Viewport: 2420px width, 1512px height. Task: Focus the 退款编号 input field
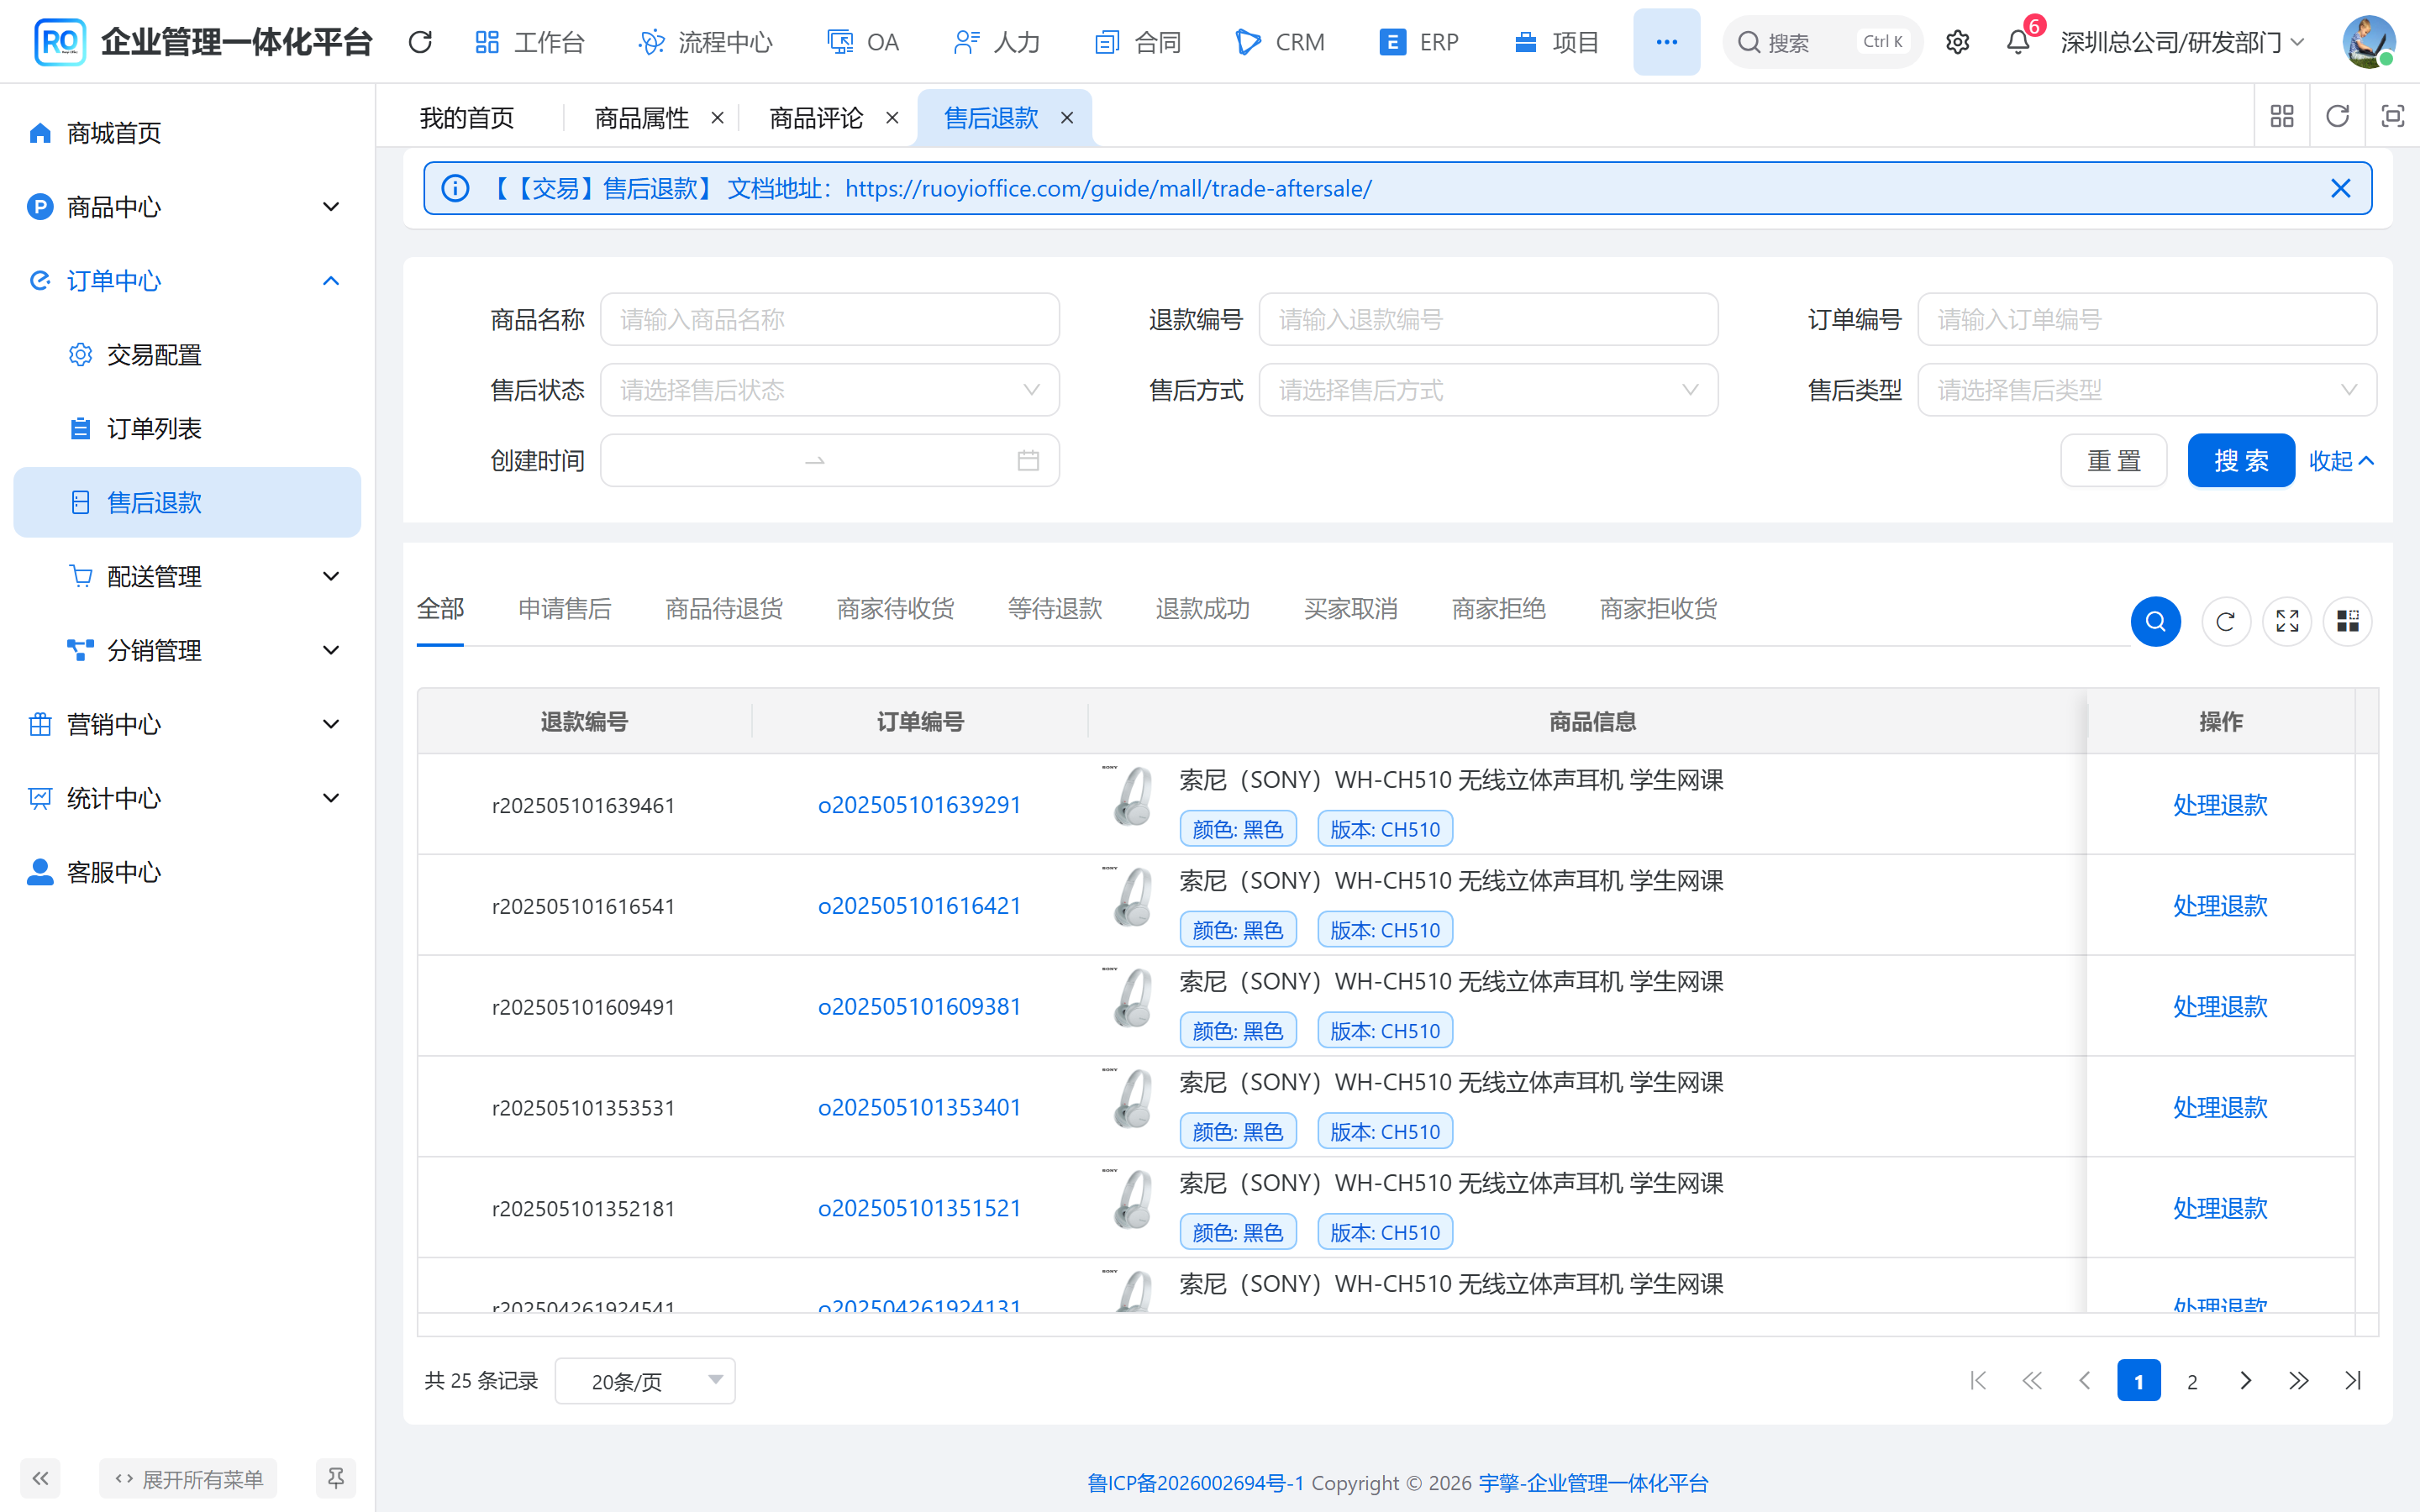pyautogui.click(x=1488, y=320)
